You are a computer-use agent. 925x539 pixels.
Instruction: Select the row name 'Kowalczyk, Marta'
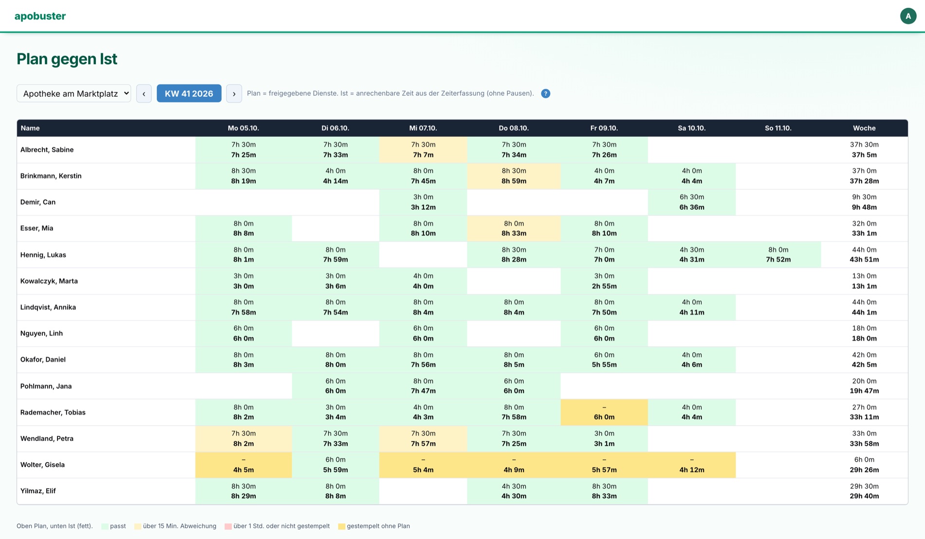49,281
